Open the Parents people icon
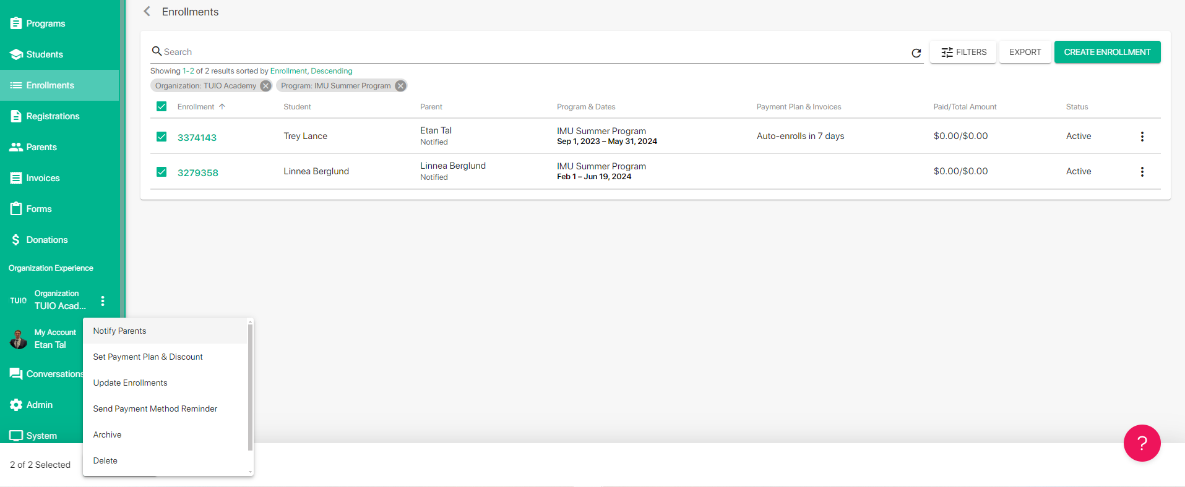Screen dimensions: 1185x487 (x=16, y=147)
